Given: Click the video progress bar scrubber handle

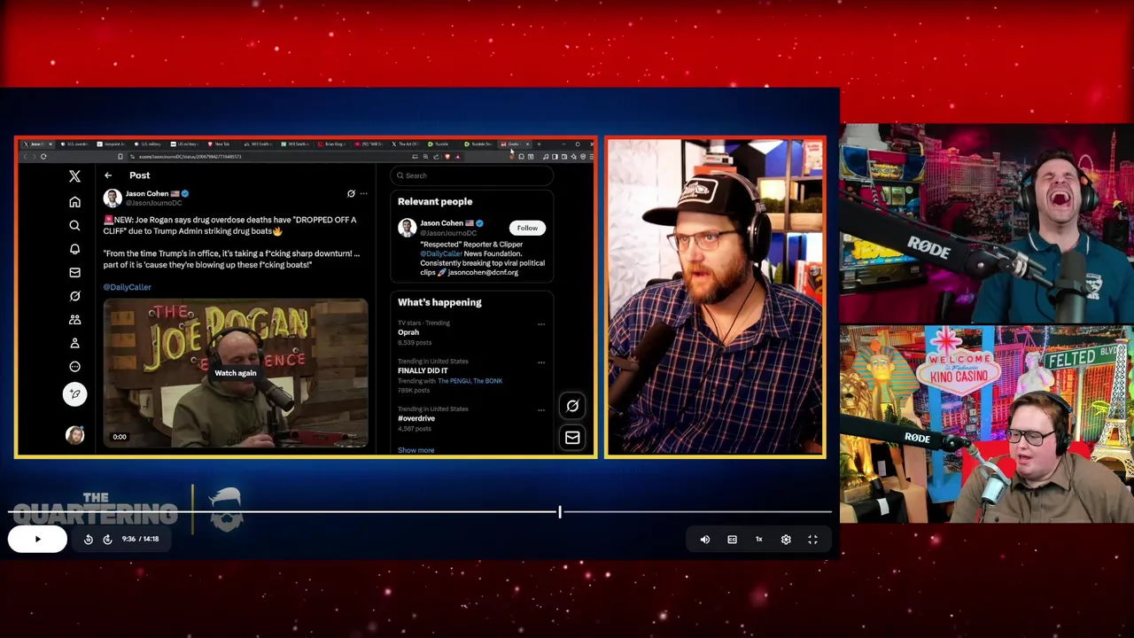Looking at the screenshot, I should (x=559, y=512).
